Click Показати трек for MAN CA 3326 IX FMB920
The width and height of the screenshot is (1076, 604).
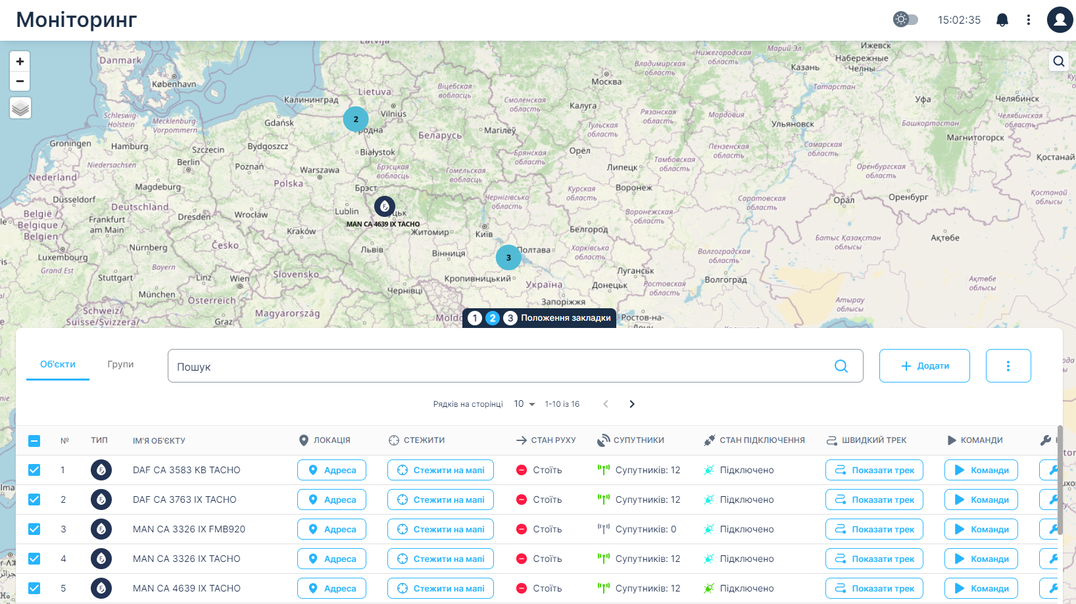click(874, 529)
